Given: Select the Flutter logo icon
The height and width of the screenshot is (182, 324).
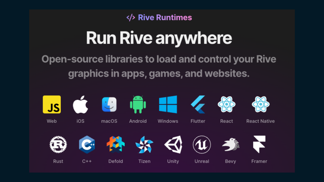Looking at the screenshot, I should tap(198, 104).
